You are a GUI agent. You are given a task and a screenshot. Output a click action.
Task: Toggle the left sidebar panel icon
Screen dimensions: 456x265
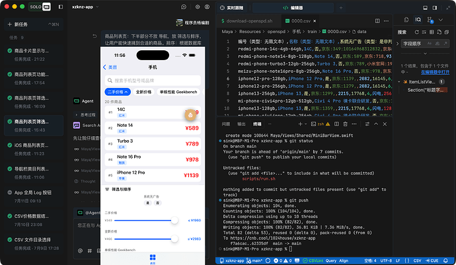coord(61,7)
